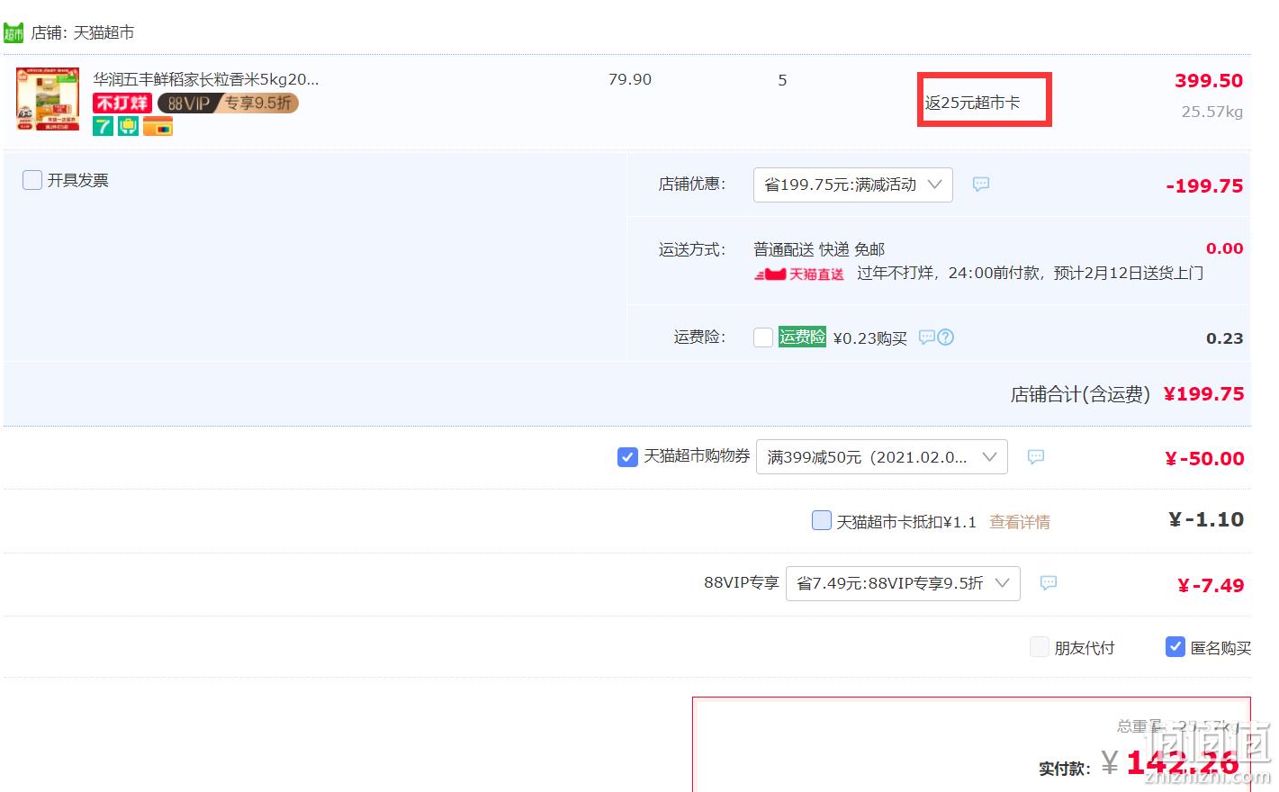Click the 实付款 payable amount label
Image resolution: width=1279 pixels, height=792 pixels.
[1064, 769]
